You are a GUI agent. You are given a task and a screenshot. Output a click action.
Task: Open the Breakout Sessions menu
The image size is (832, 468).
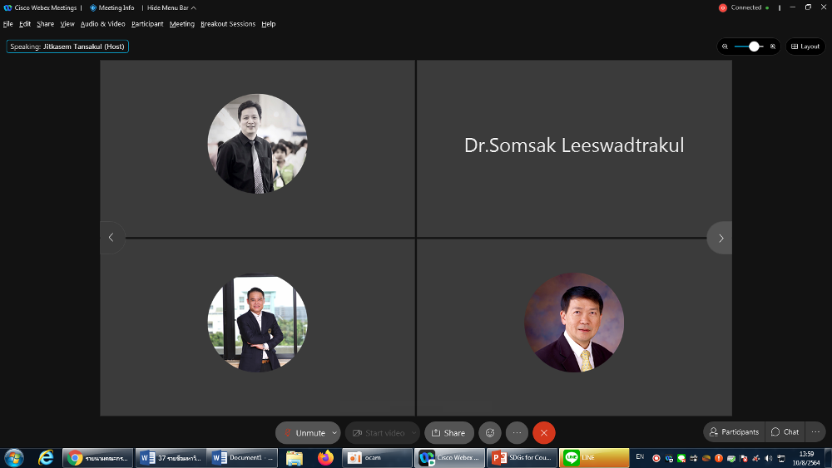[x=227, y=24]
